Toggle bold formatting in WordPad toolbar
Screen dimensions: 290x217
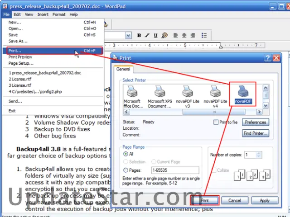click(x=139, y=35)
